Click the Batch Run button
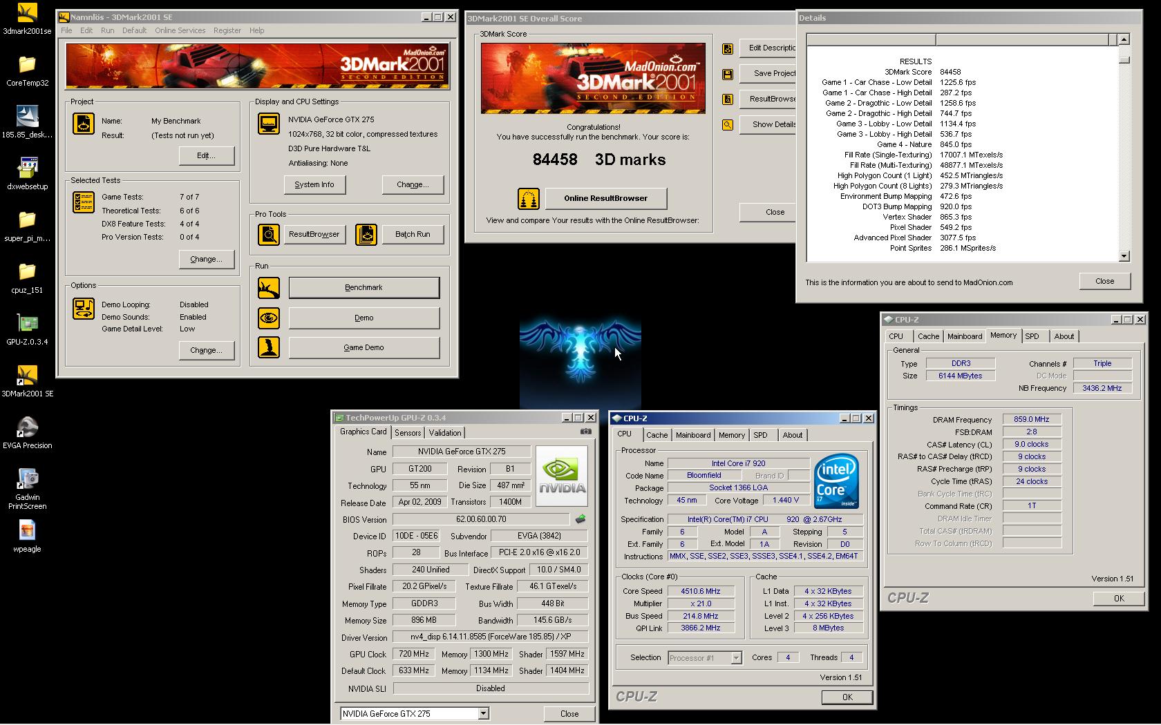Viewport: 1161px width, 725px height. point(413,234)
